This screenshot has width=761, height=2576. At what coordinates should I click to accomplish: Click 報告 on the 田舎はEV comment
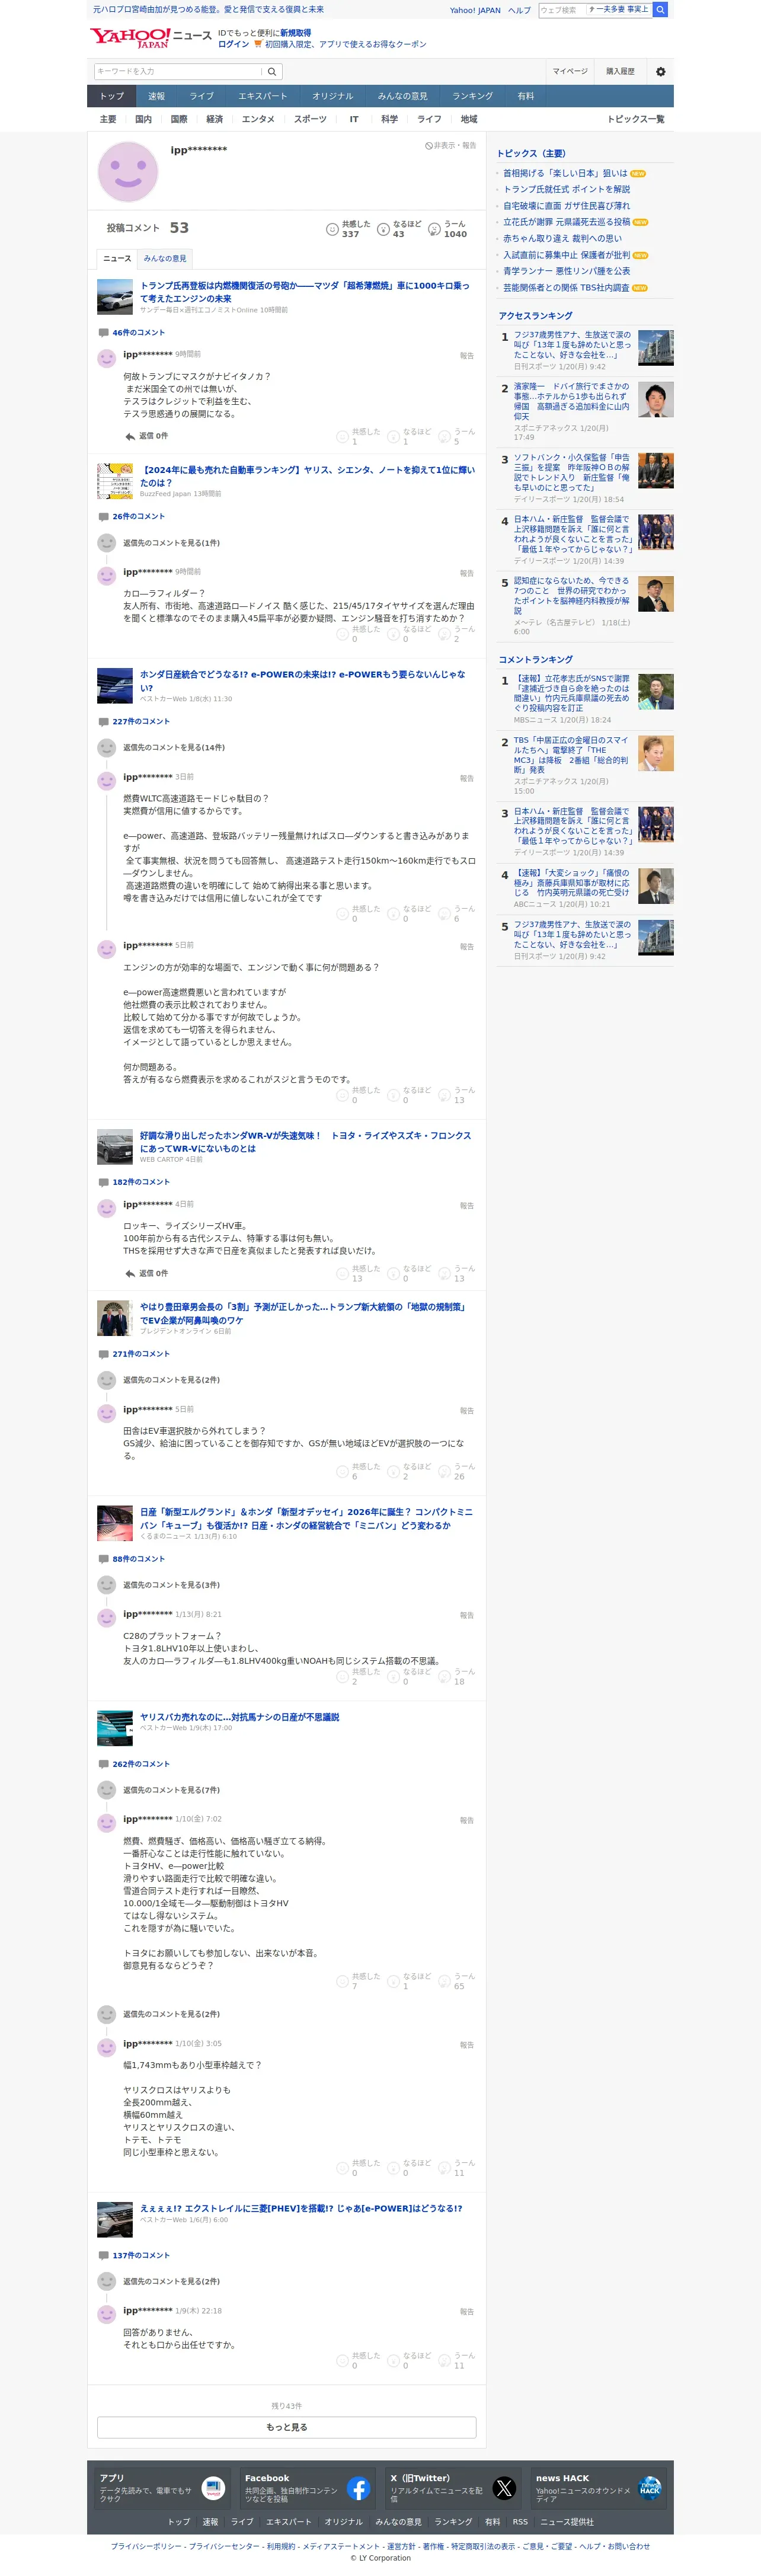pyautogui.click(x=467, y=1411)
